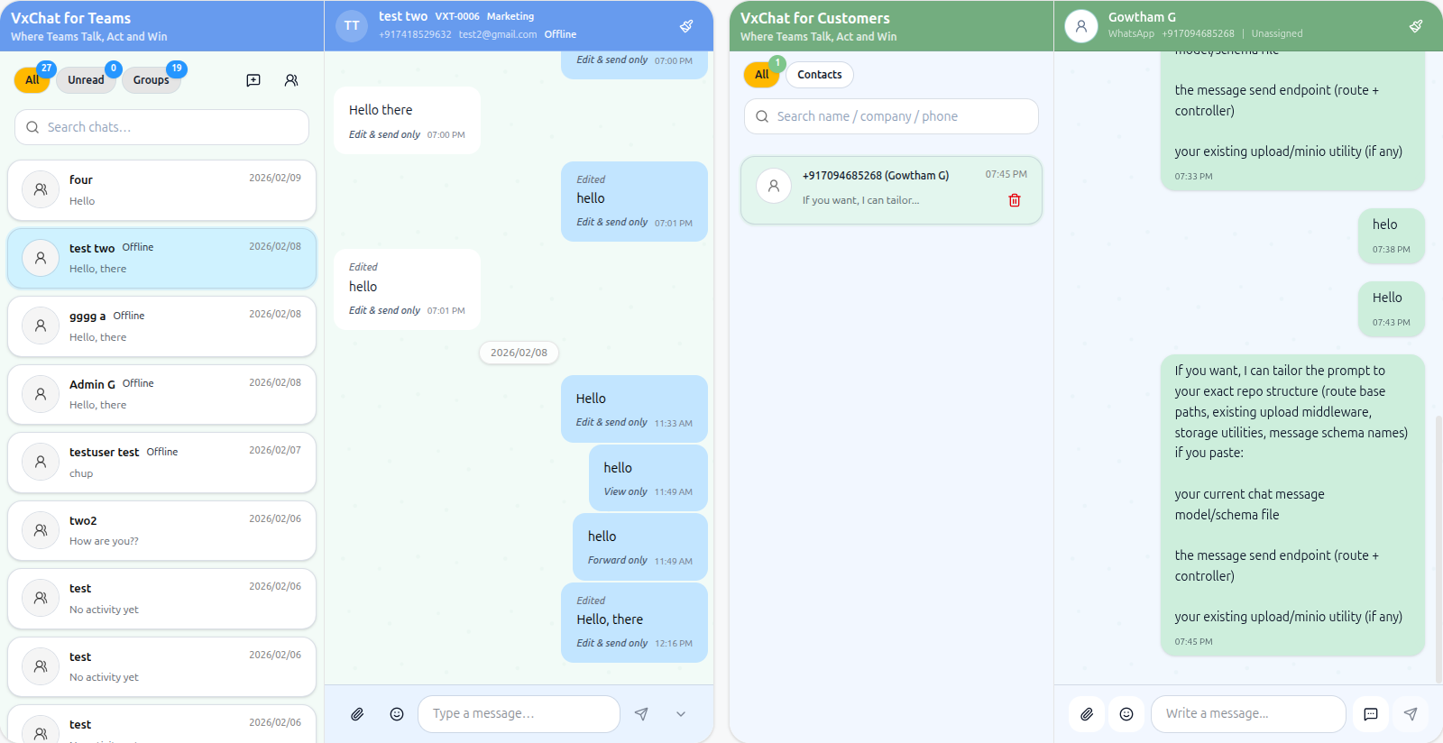
Task: Open the contacts people icon in Teams
Action: pos(291,80)
